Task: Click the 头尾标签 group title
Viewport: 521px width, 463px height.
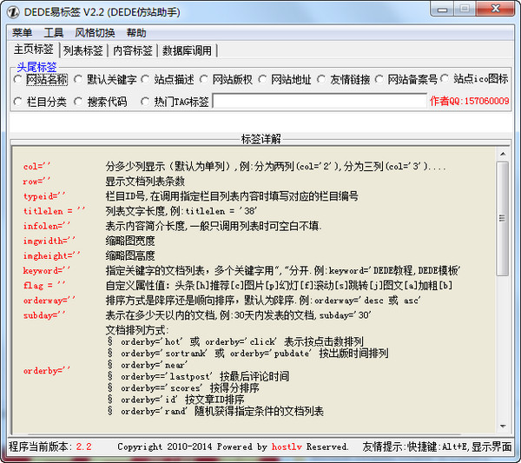Action: (36, 67)
